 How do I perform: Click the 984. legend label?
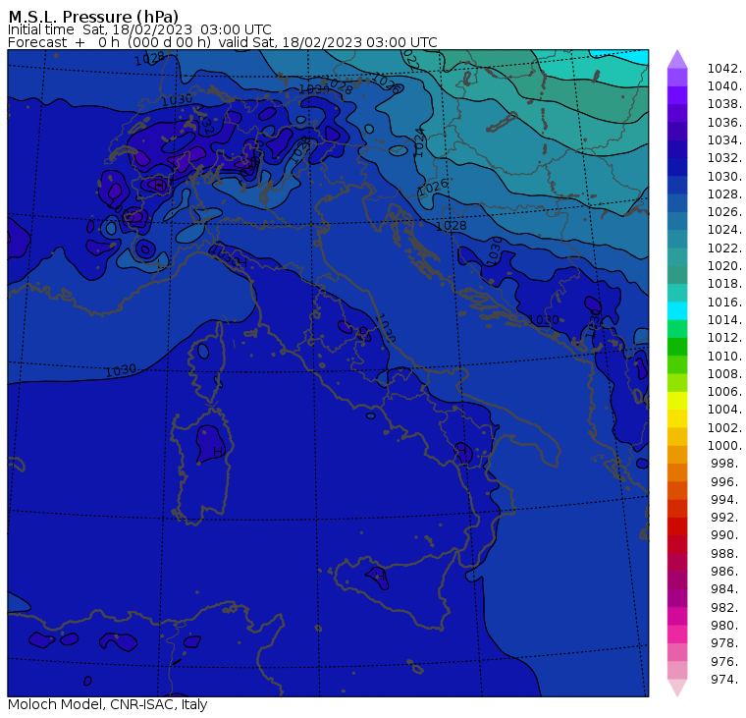pyautogui.click(x=726, y=589)
